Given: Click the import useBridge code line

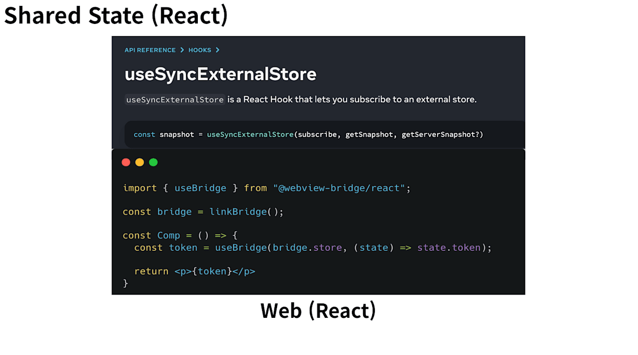Looking at the screenshot, I should coord(267,188).
